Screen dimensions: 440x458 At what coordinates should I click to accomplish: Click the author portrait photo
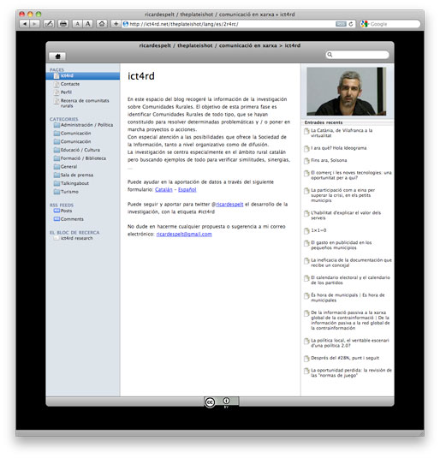click(x=346, y=92)
